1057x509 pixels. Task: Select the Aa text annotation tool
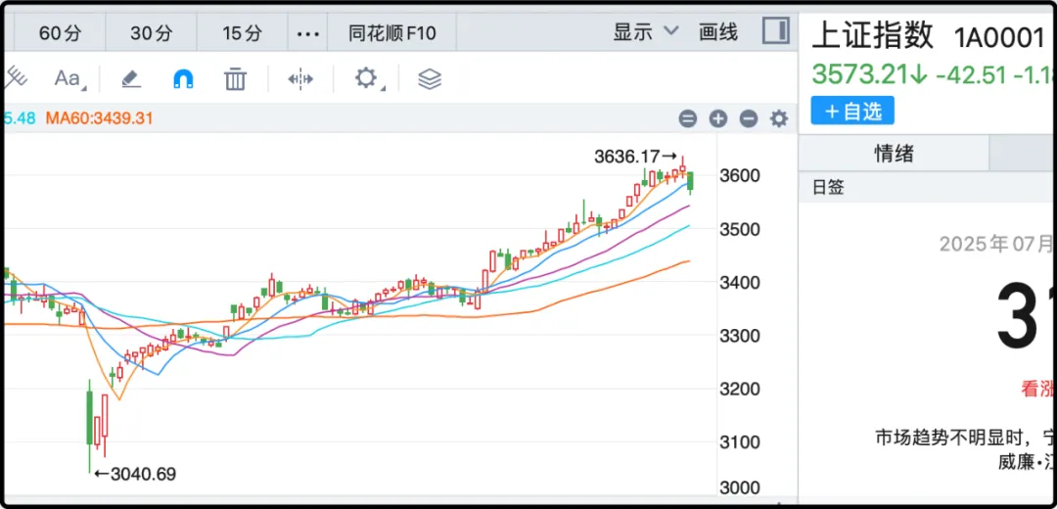coord(69,79)
